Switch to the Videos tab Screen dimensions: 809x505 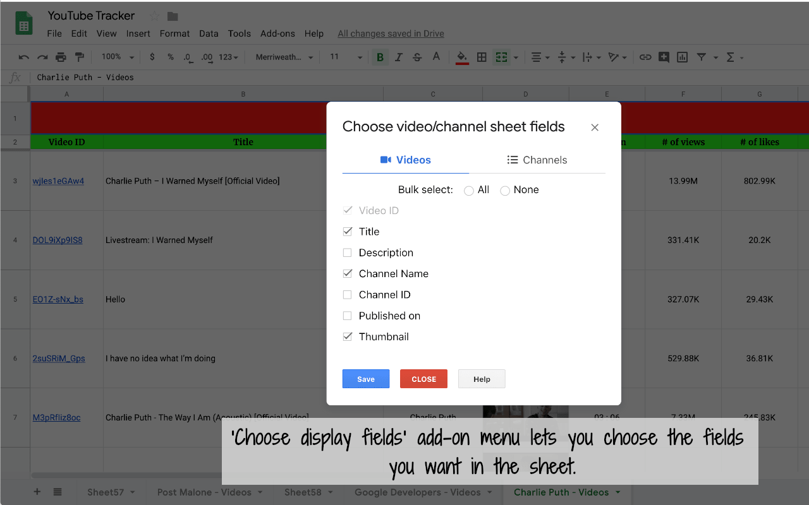[406, 160]
